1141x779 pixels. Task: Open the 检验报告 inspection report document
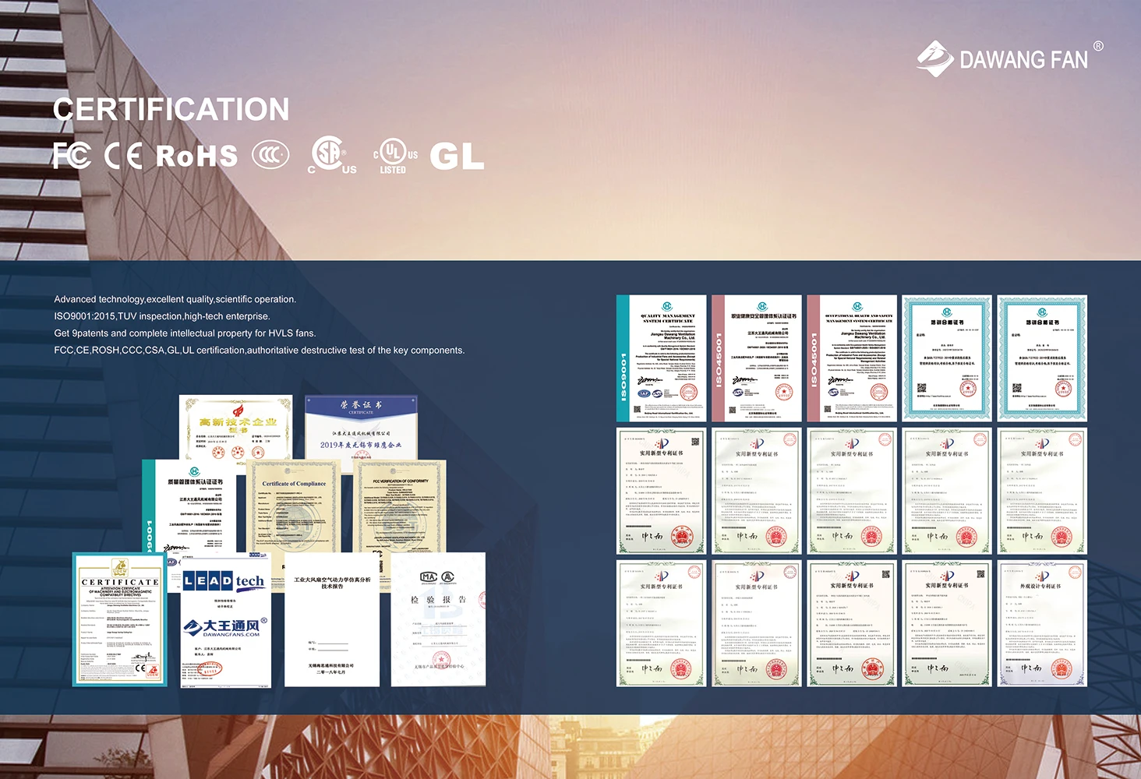tap(438, 620)
